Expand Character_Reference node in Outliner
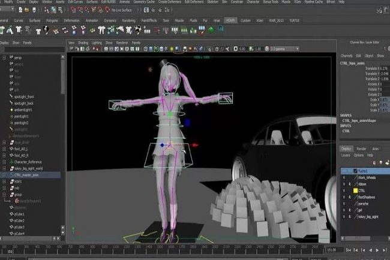The image size is (390, 260). (x=4, y=162)
